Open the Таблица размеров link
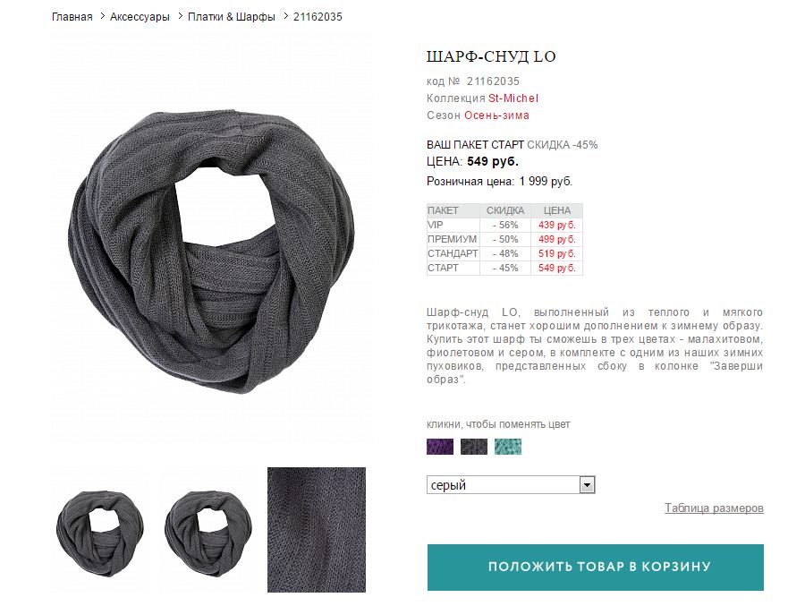Screen dimensions: 788x606 (x=714, y=508)
